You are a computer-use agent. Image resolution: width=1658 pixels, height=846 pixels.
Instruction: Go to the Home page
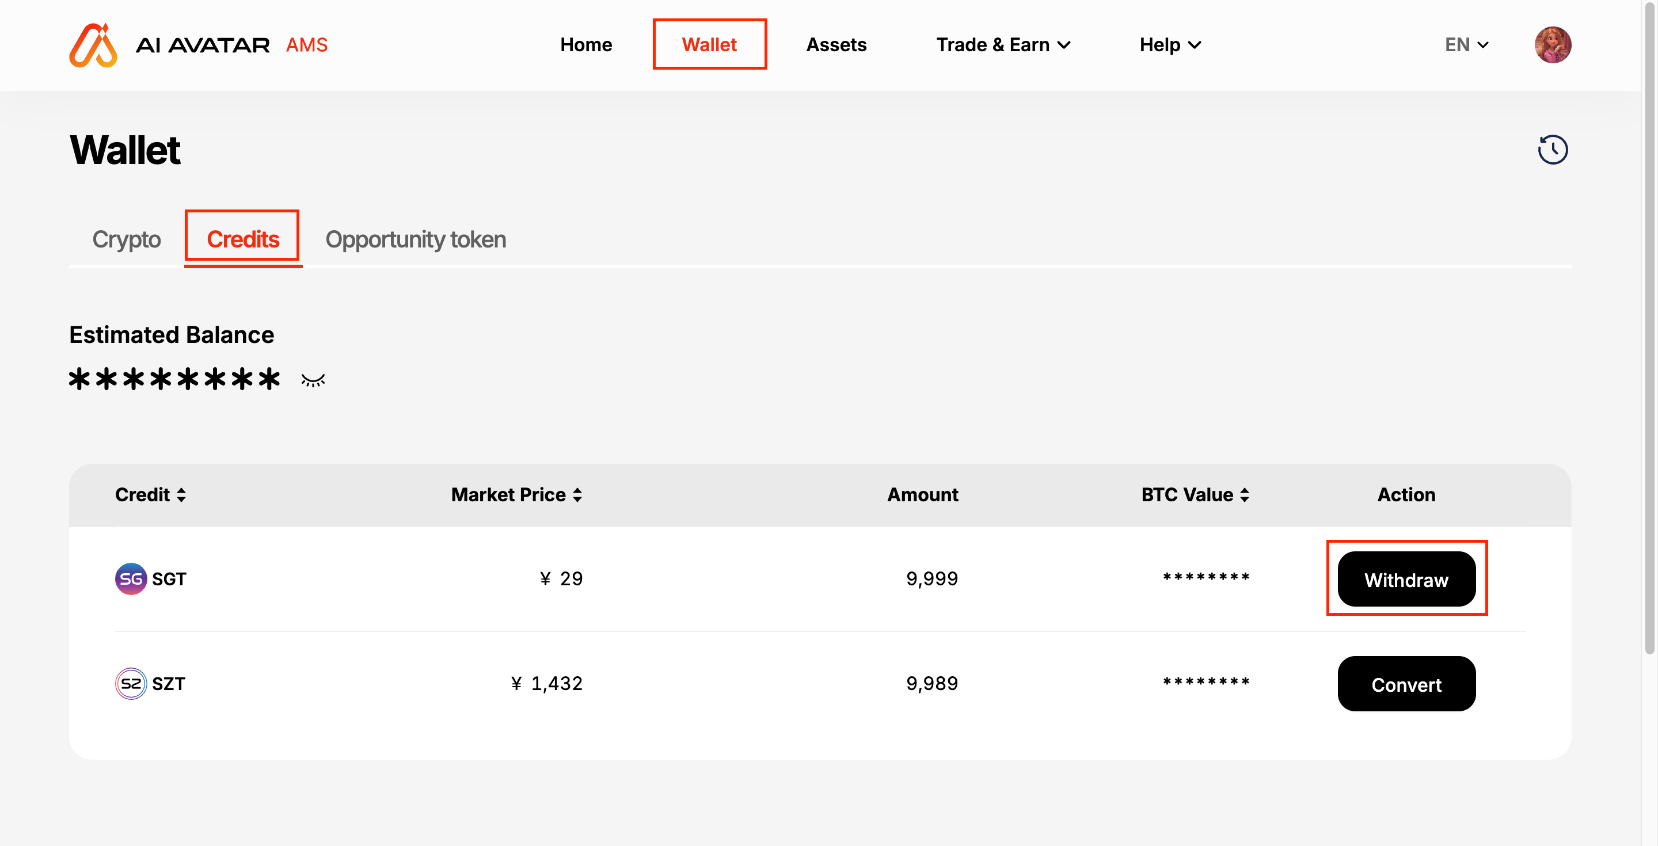pos(585,45)
